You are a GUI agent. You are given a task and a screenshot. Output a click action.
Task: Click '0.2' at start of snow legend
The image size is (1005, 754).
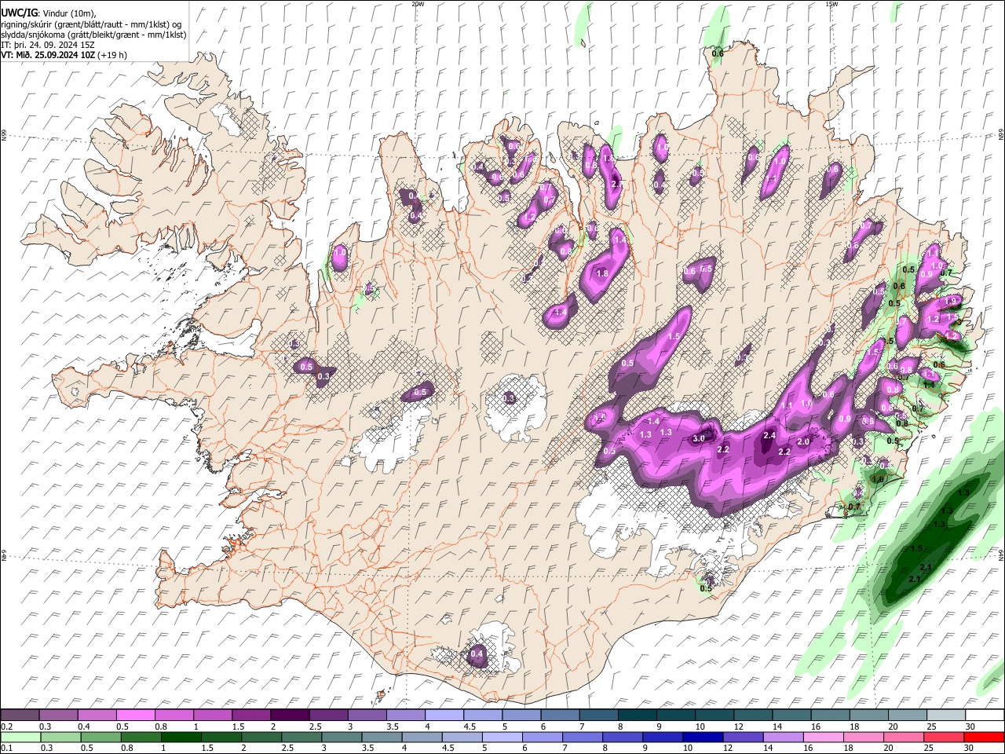click(x=7, y=727)
